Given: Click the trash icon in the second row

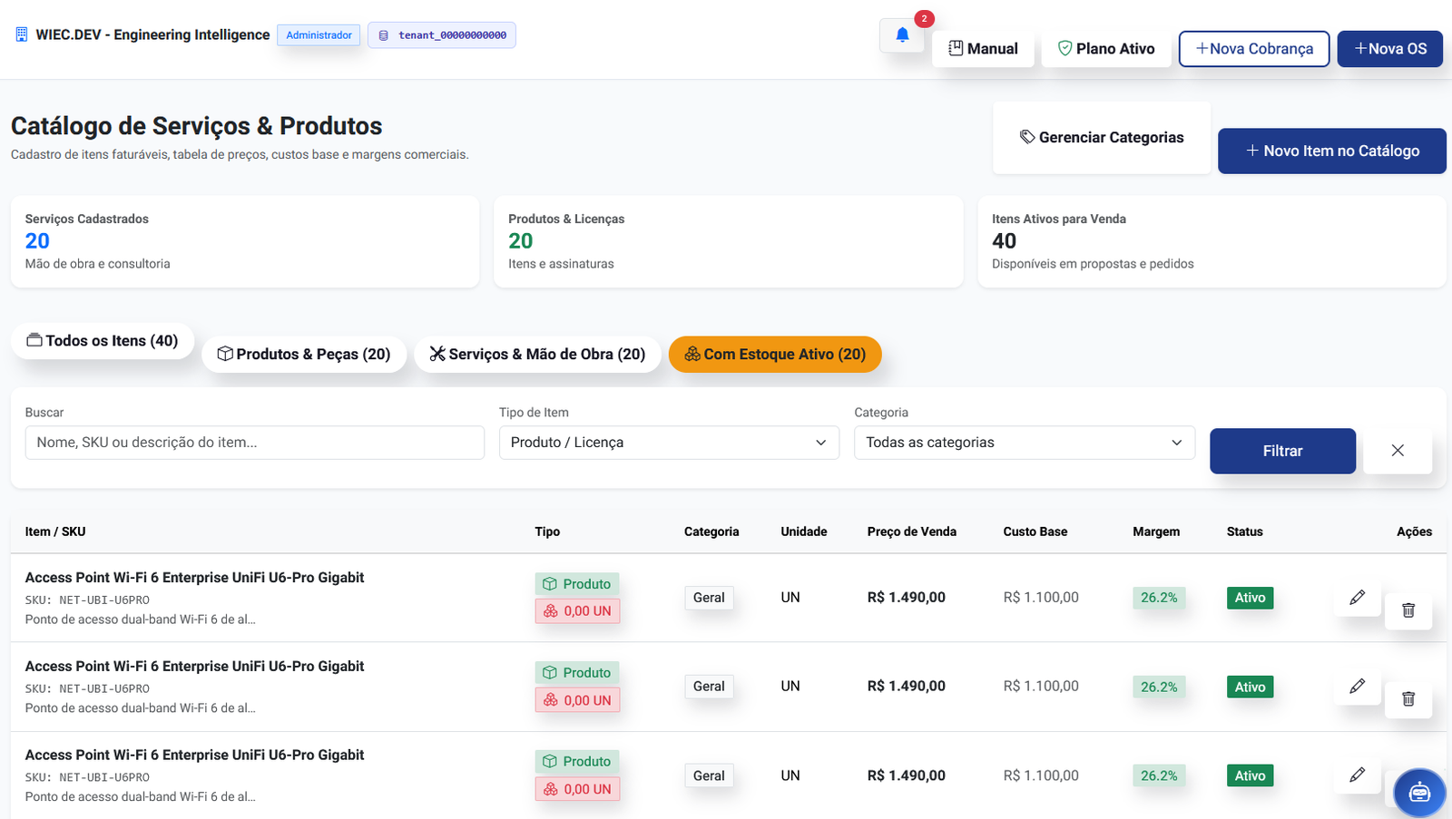Looking at the screenshot, I should [1408, 699].
